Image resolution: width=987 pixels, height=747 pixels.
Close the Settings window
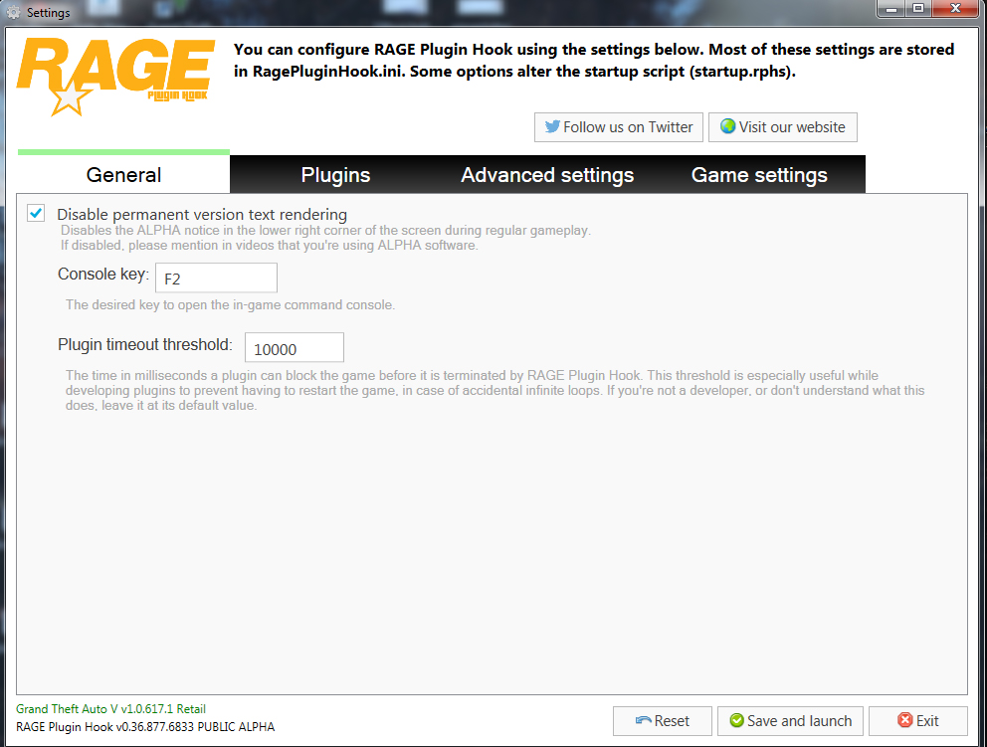pyautogui.click(x=955, y=9)
